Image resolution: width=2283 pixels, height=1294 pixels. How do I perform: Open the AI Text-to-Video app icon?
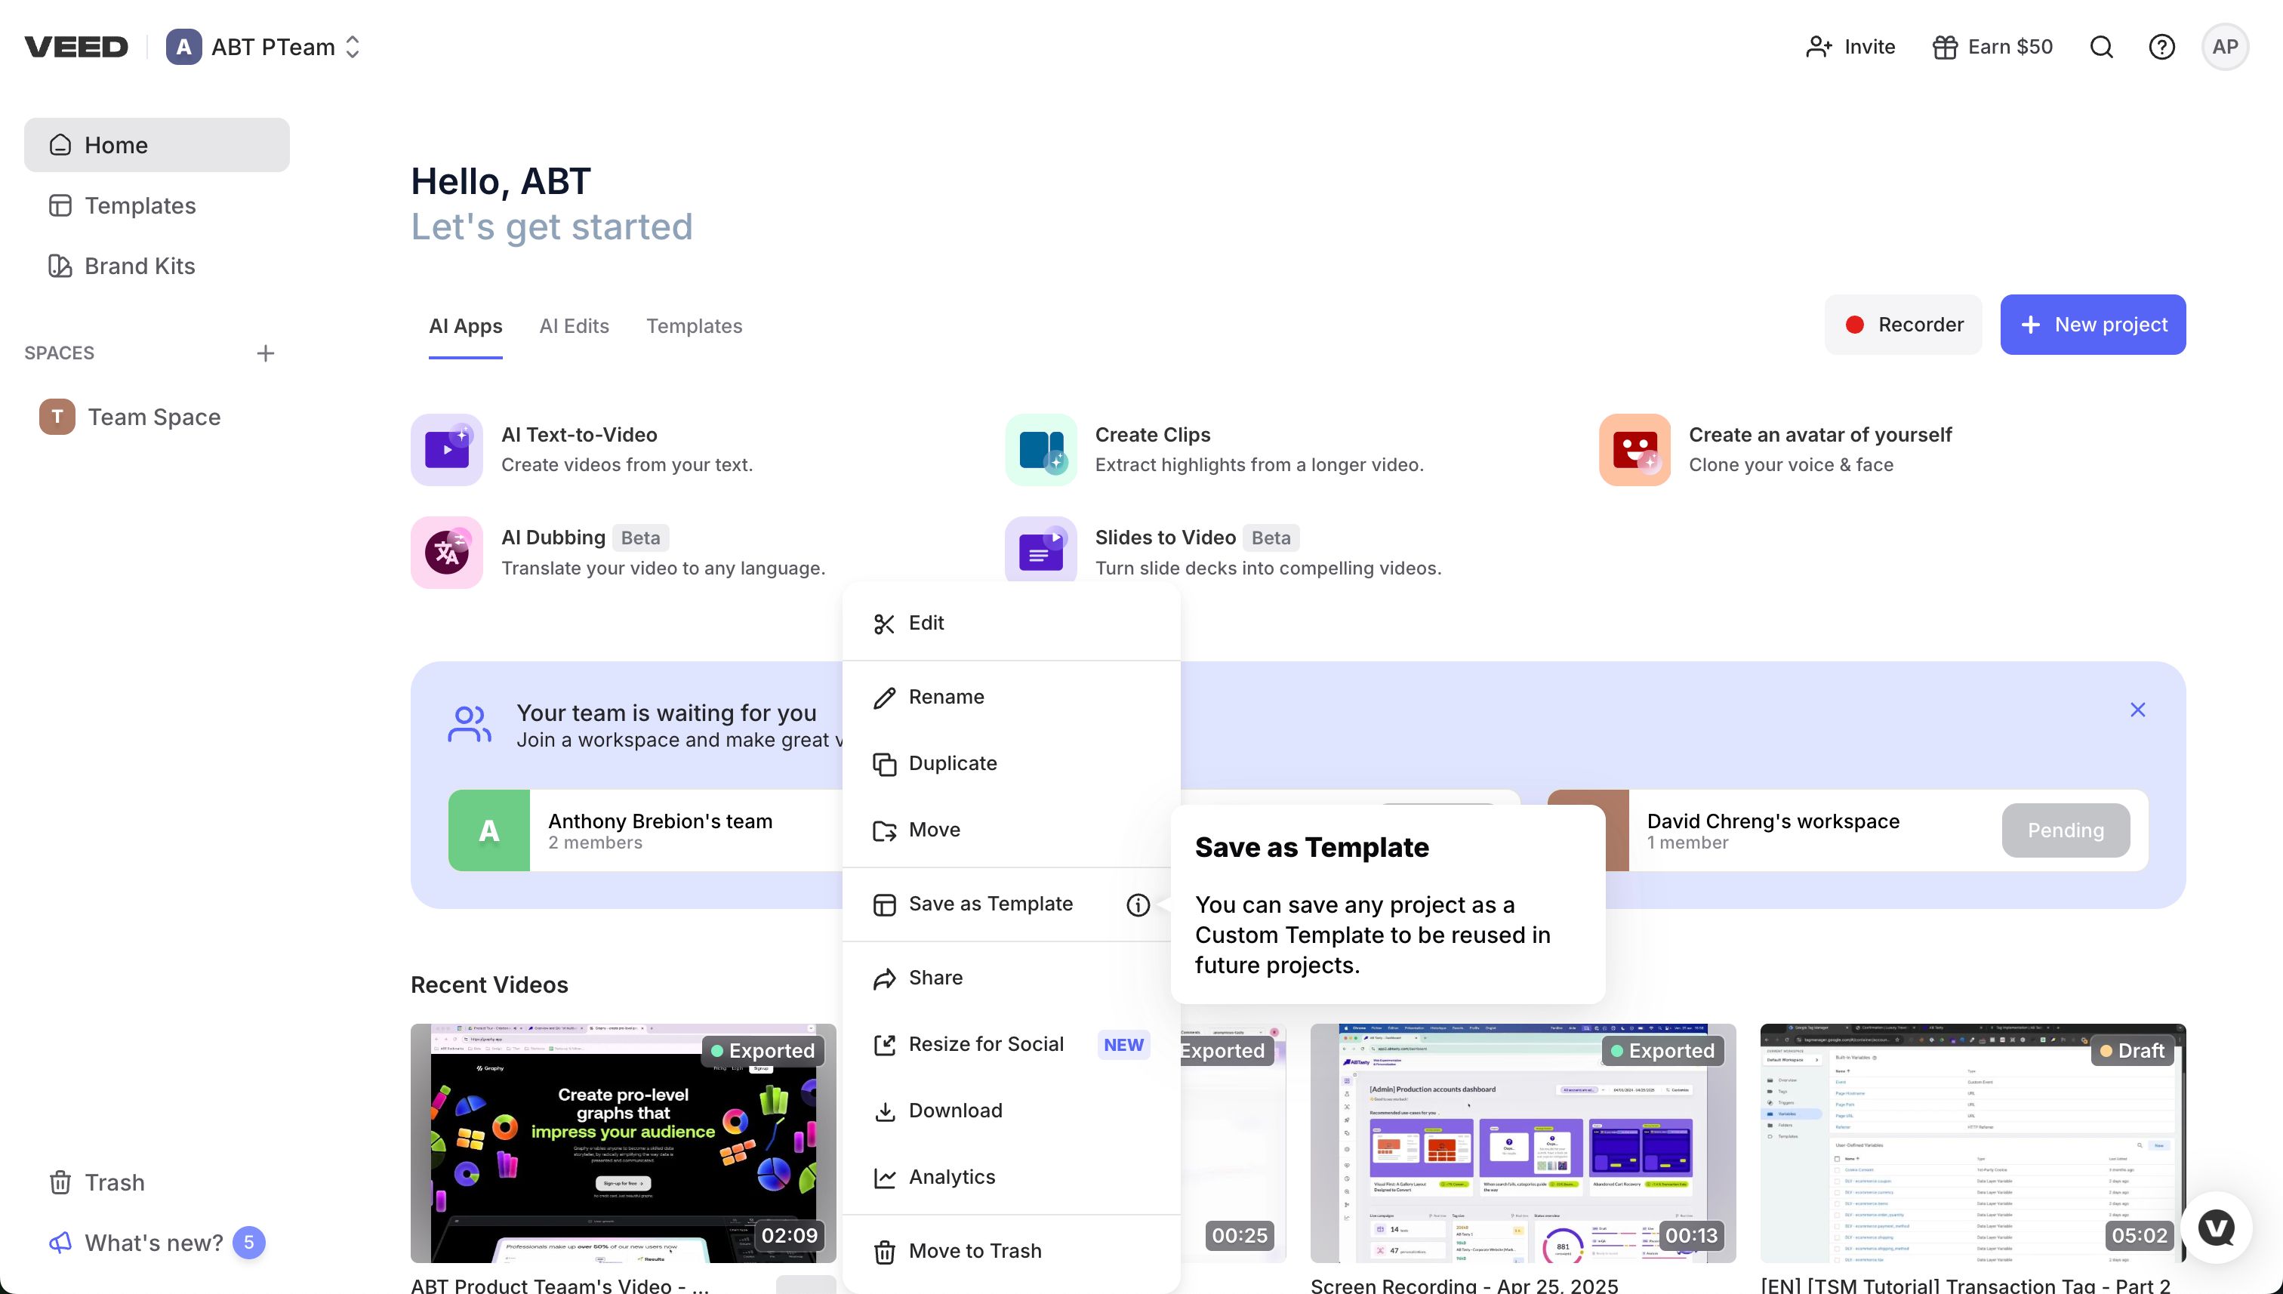447,450
